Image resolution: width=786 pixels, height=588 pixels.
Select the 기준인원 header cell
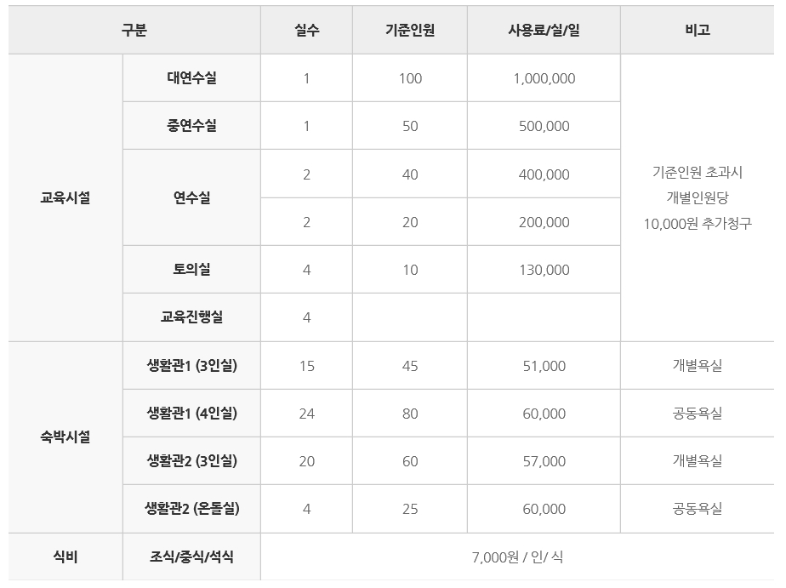tap(409, 30)
